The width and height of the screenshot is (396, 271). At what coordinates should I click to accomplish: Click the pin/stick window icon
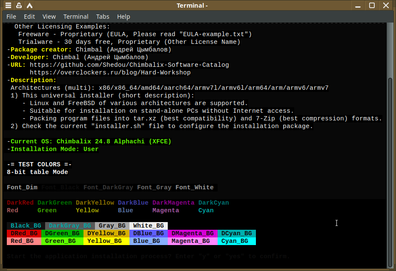point(19,5)
